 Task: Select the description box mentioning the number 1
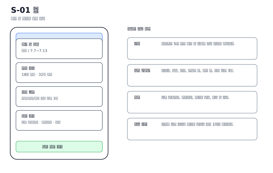coord(192,129)
